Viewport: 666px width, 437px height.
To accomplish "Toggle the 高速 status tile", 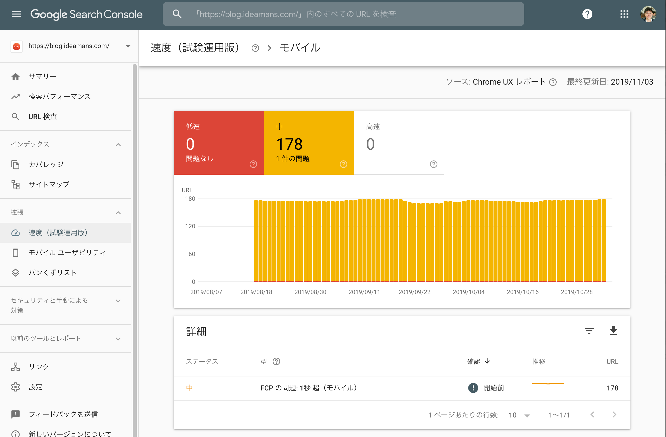I will pyautogui.click(x=399, y=143).
